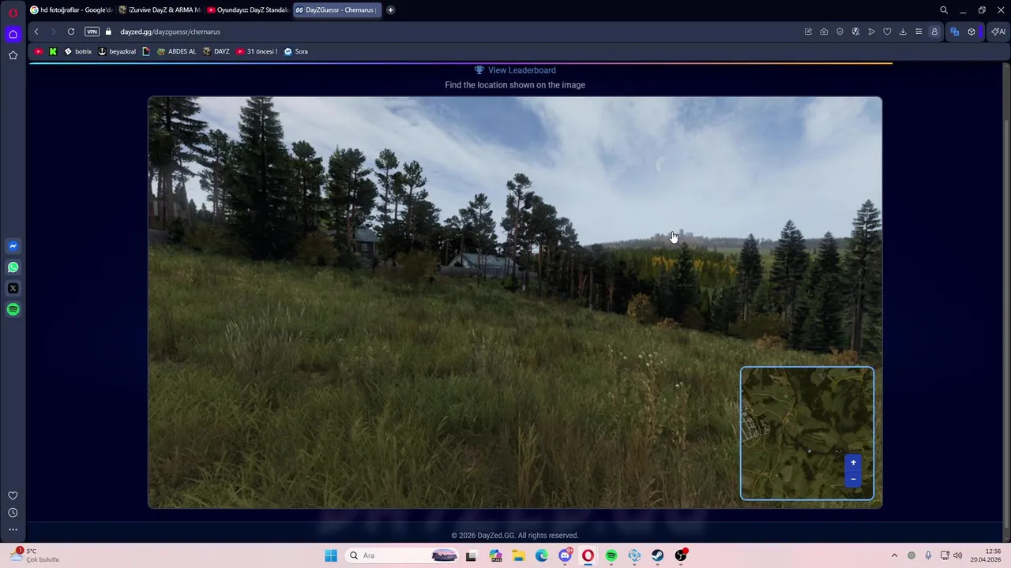
Task: Open the send/flow arrow icon
Action: (x=871, y=32)
